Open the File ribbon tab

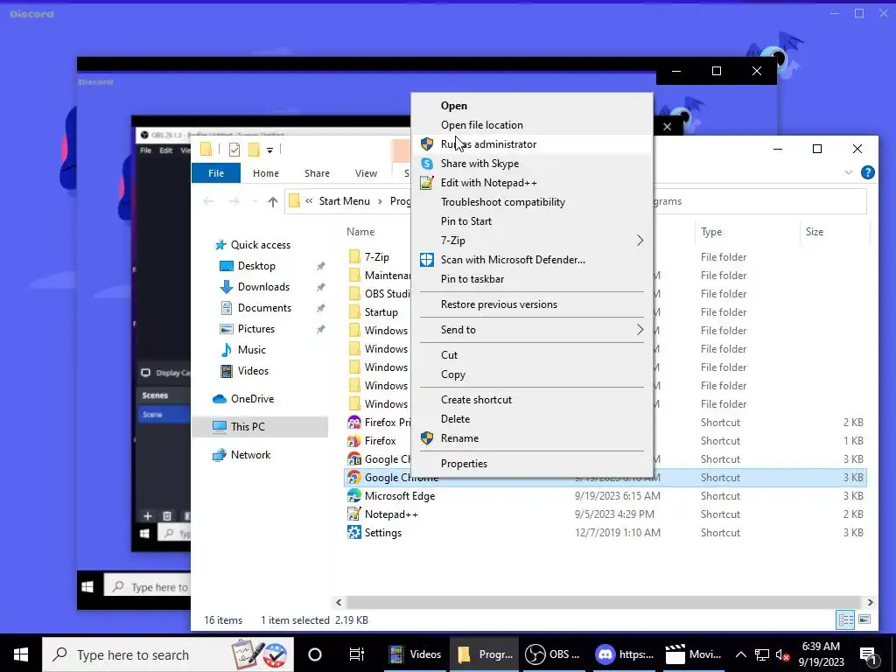pos(216,173)
